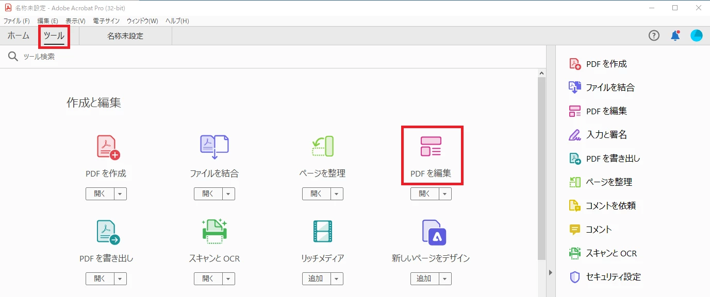This screenshot has width=710, height=297.
Task: Expand dropdown arrow next to PDFを書き出し 開く
Action: pos(120,278)
